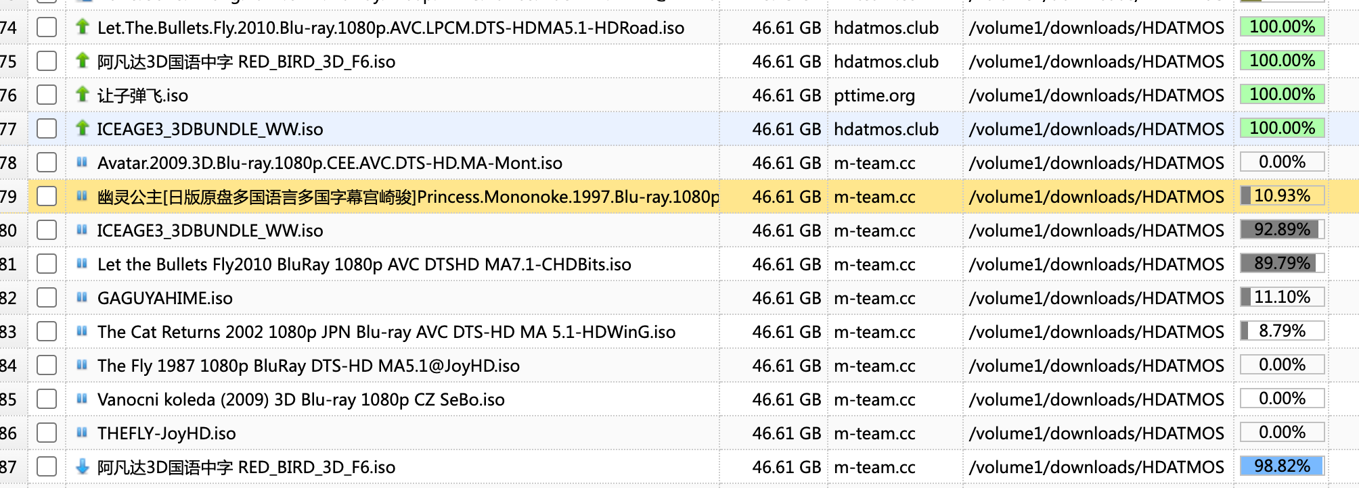Image resolution: width=1359 pixels, height=488 pixels.
Task: Tick the checkbox for Princess Mononoke torrent
Action: [47, 197]
